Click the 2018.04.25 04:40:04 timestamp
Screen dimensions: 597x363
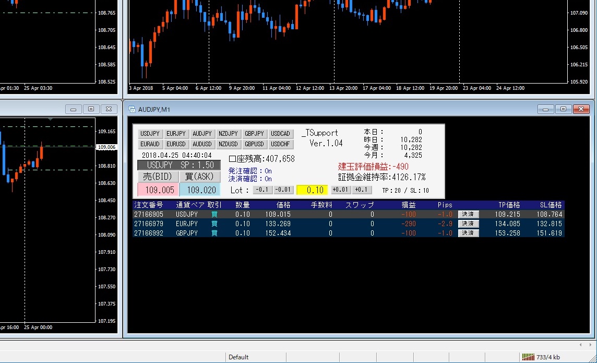tap(177, 156)
